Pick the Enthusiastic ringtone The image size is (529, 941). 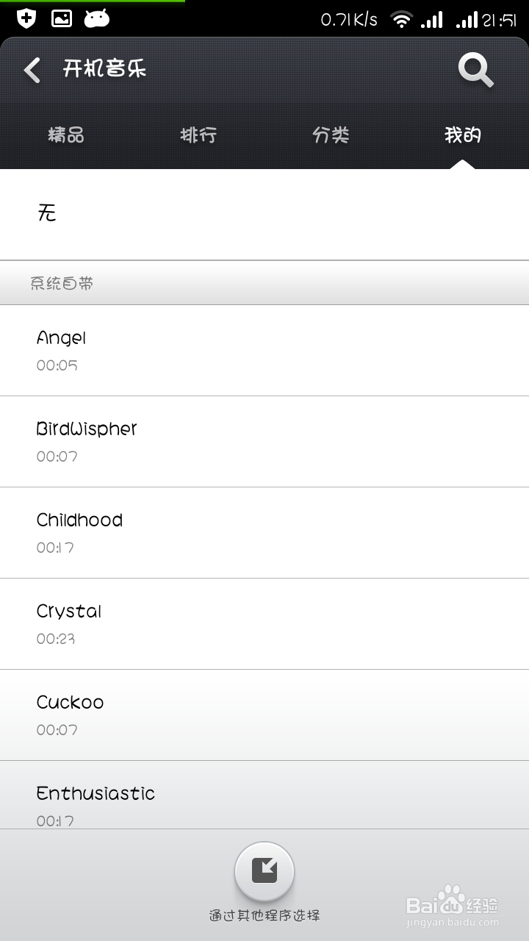click(264, 795)
